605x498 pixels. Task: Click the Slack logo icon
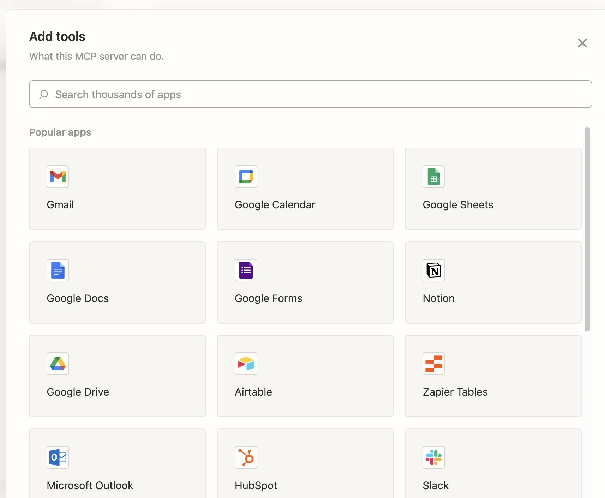[x=434, y=457]
